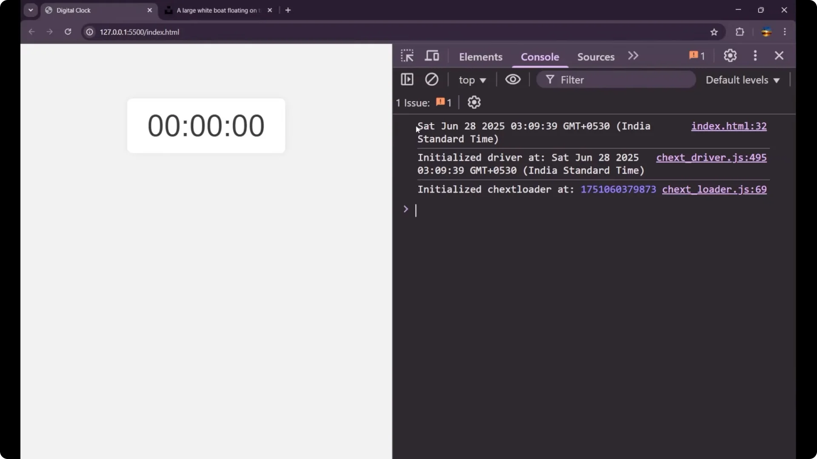Expand hidden DevTools tabs with chevron
The image size is (817, 459).
633,55
